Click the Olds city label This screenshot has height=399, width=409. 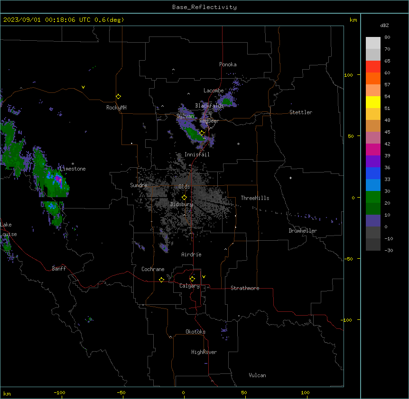(x=184, y=187)
